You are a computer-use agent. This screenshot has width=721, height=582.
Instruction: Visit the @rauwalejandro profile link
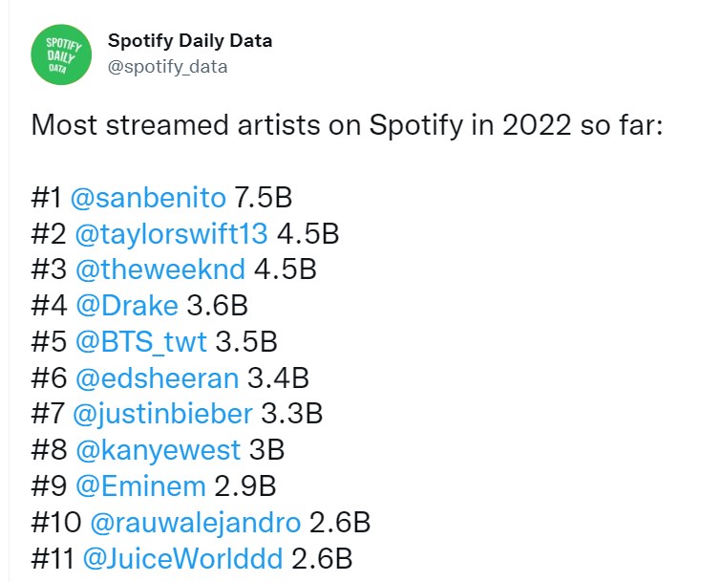click(x=196, y=522)
